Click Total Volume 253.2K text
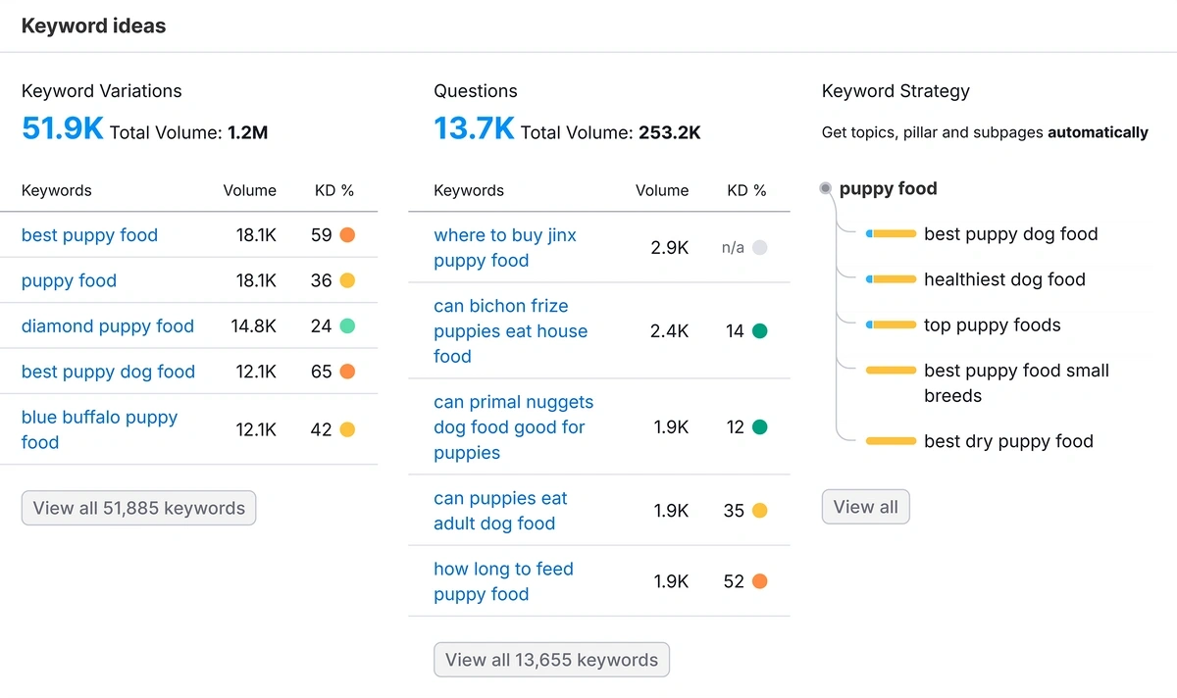1177x698 pixels. click(610, 132)
